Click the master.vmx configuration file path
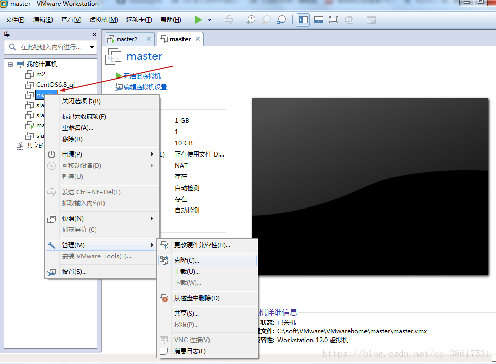The height and width of the screenshot is (364, 496). [x=352, y=331]
